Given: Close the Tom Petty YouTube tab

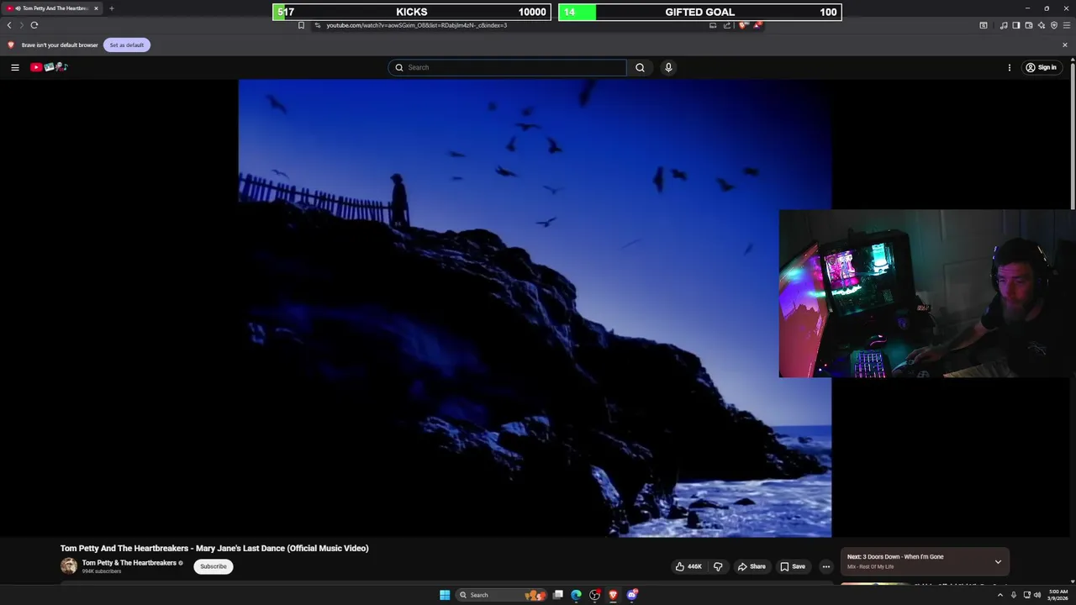Looking at the screenshot, I should pyautogui.click(x=96, y=8).
